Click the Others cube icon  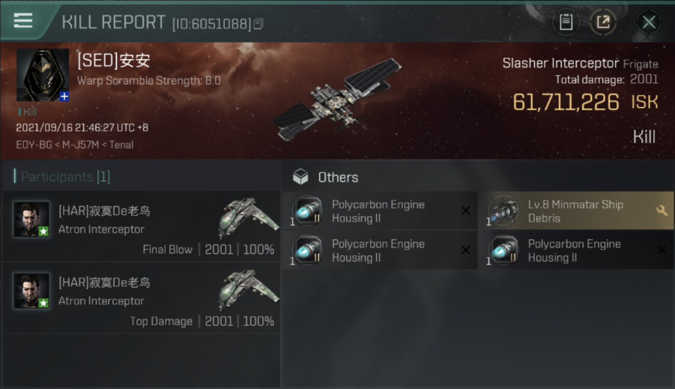[x=301, y=177]
